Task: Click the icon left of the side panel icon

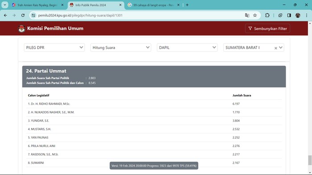Action: (x=280, y=15)
